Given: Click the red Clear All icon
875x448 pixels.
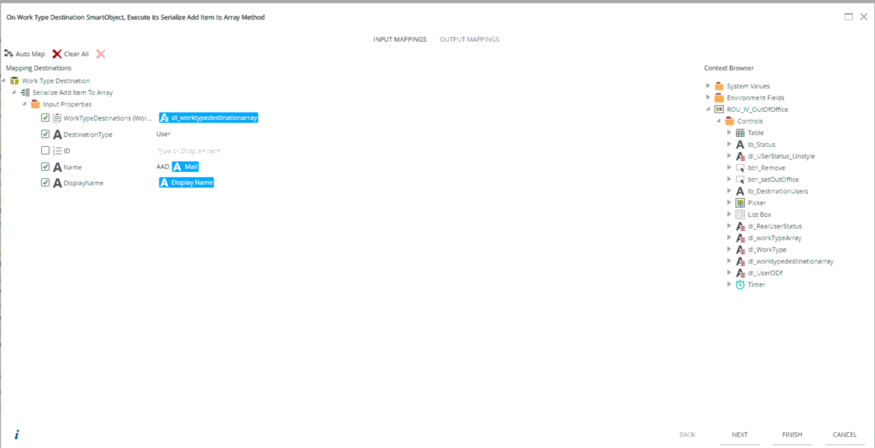Looking at the screenshot, I should (57, 54).
